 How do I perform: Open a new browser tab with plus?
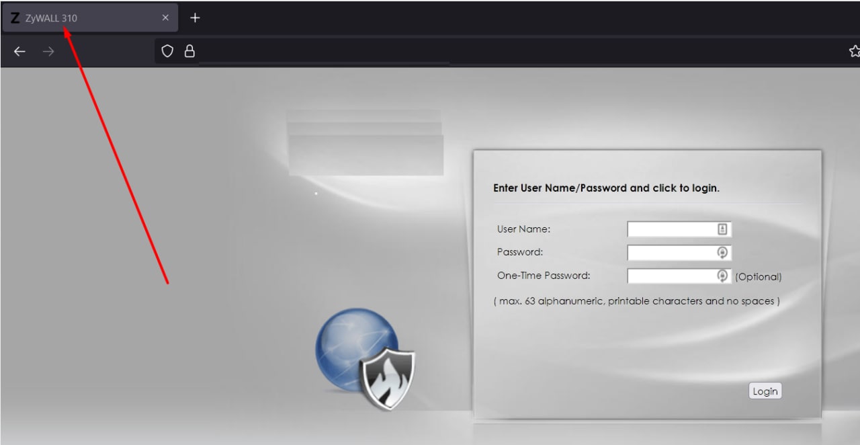(195, 18)
